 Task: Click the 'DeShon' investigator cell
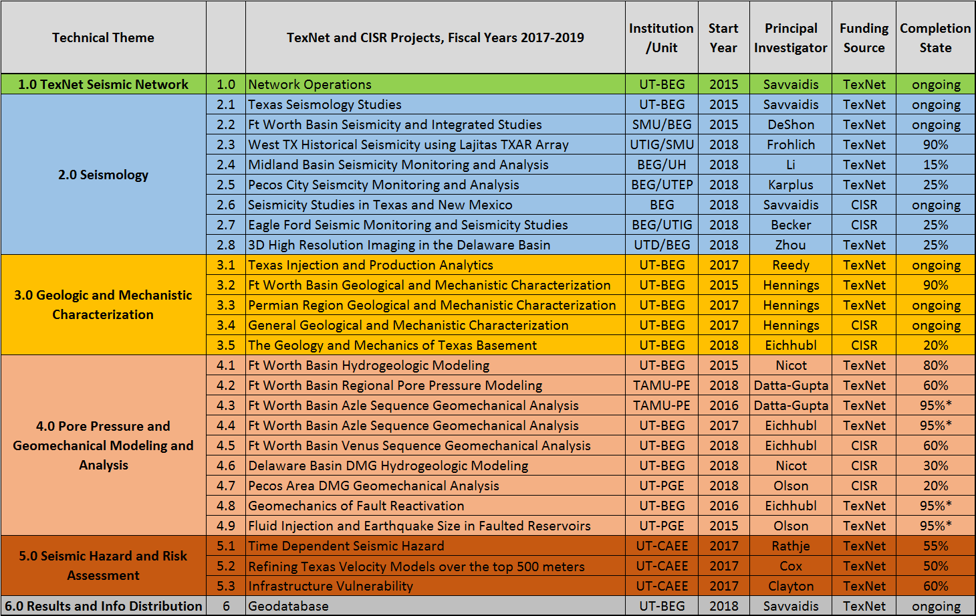click(791, 124)
